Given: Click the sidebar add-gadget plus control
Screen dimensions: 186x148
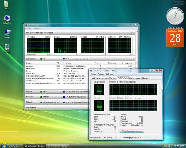Looking at the screenshot, I should click(175, 3).
